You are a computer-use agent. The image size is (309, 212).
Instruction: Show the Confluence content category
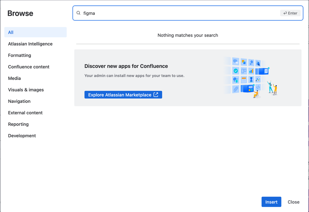click(29, 67)
